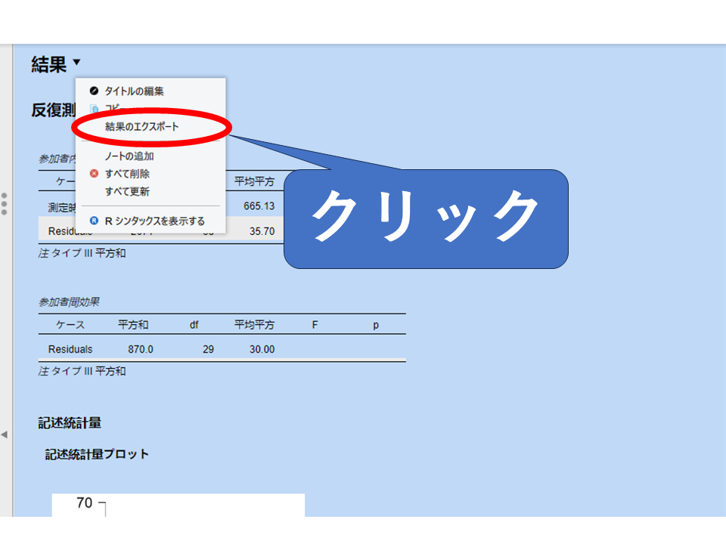Click the 結果 heading title
The height and width of the screenshot is (544, 726).
point(49,65)
